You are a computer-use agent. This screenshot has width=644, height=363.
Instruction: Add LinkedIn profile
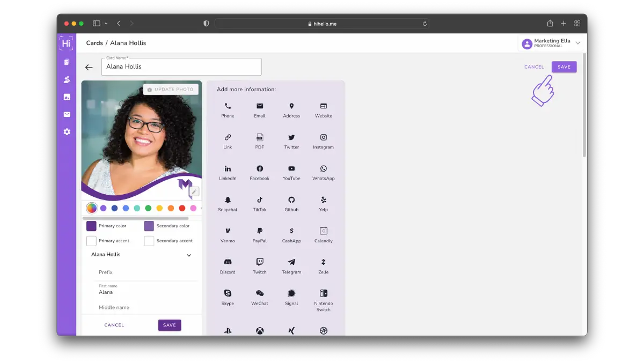pyautogui.click(x=228, y=173)
